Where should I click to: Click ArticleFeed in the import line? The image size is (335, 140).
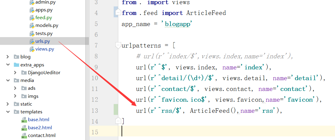(206, 13)
